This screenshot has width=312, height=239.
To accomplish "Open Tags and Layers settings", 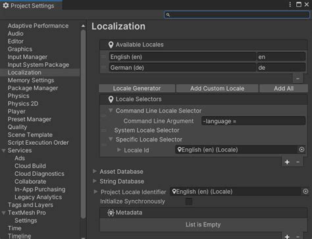I will pos(30,205).
